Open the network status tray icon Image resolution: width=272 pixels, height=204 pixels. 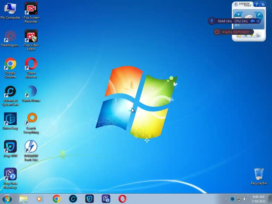pos(239,199)
